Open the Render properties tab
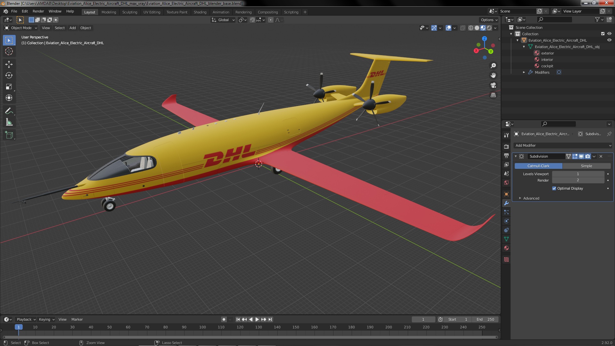This screenshot has height=346, width=615. point(506,147)
